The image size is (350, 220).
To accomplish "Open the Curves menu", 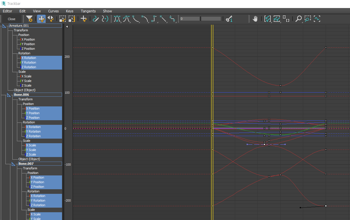I will (x=53, y=11).
